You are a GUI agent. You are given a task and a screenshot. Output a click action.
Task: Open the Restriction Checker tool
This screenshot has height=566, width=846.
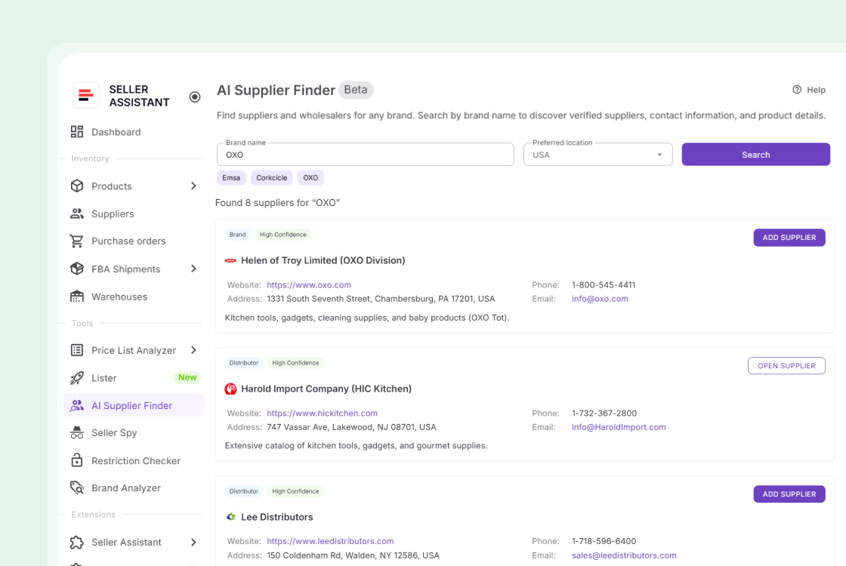coord(136,460)
